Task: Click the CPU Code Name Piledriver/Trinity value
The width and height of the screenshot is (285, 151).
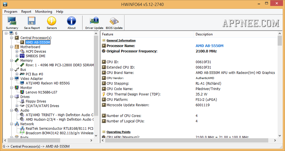Action: [208, 89]
